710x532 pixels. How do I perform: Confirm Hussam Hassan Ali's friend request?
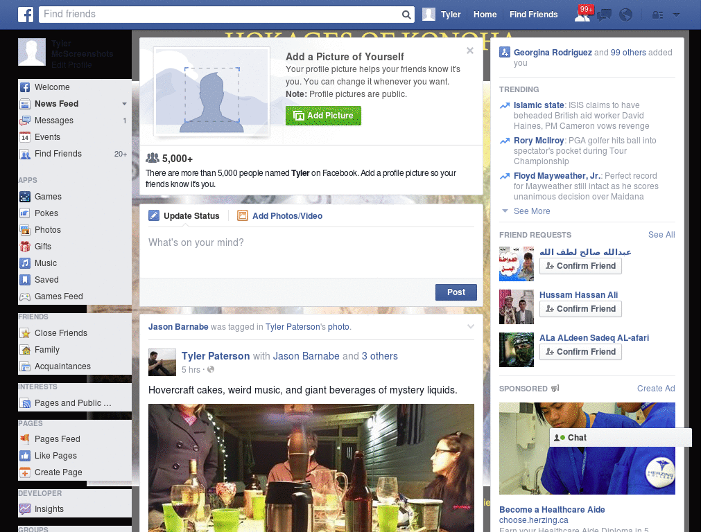click(x=580, y=309)
